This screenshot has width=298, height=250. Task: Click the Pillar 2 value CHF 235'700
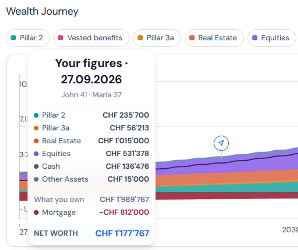coord(126,115)
